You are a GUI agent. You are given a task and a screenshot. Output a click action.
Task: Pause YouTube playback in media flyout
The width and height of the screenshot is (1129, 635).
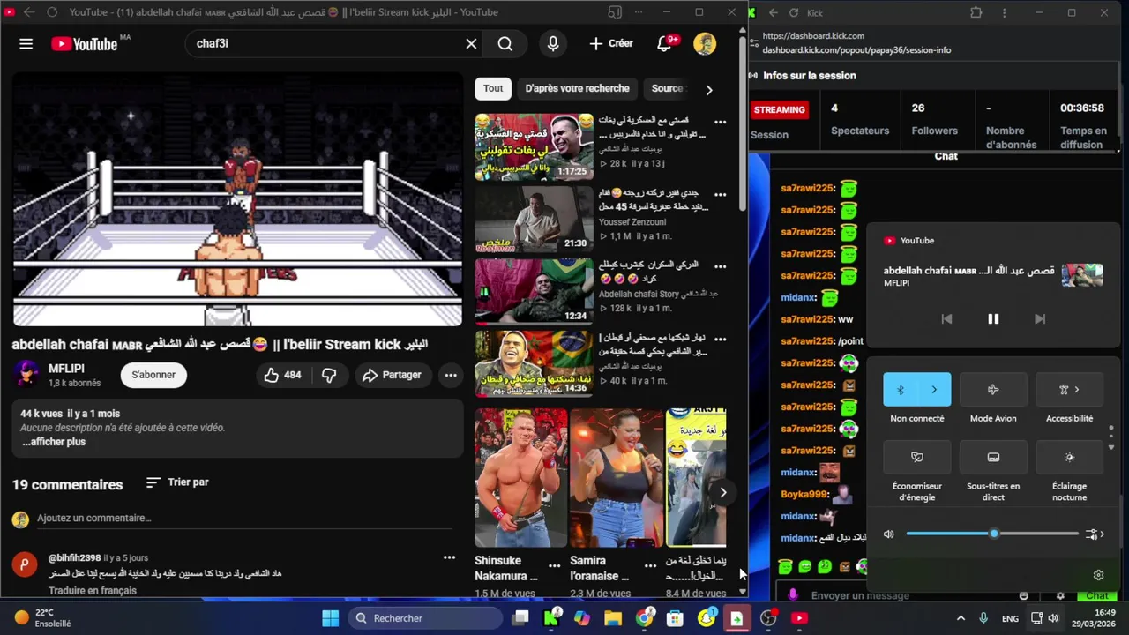point(993,319)
